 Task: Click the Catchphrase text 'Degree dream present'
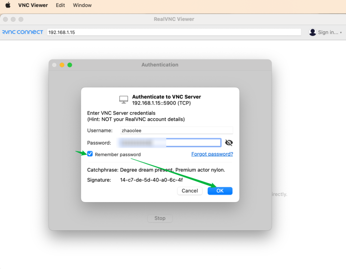[x=147, y=170]
